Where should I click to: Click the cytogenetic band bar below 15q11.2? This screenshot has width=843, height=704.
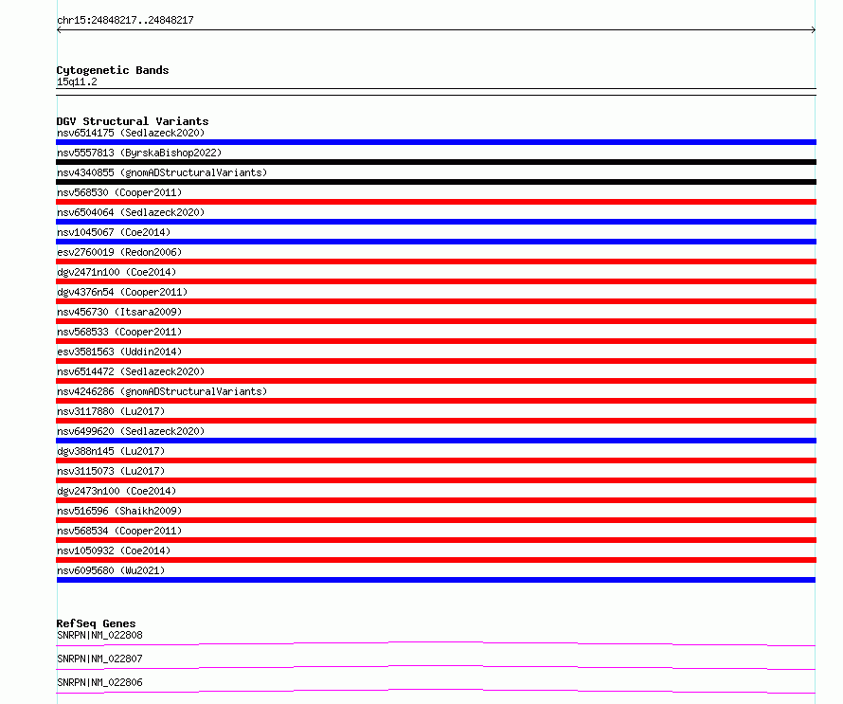[436, 92]
